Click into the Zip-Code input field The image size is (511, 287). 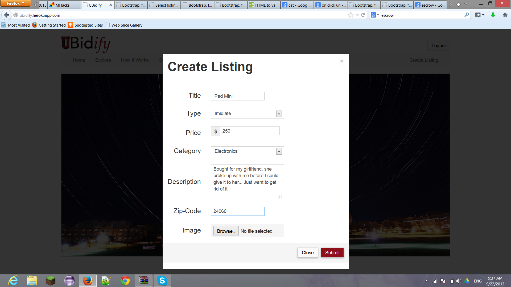(x=237, y=211)
